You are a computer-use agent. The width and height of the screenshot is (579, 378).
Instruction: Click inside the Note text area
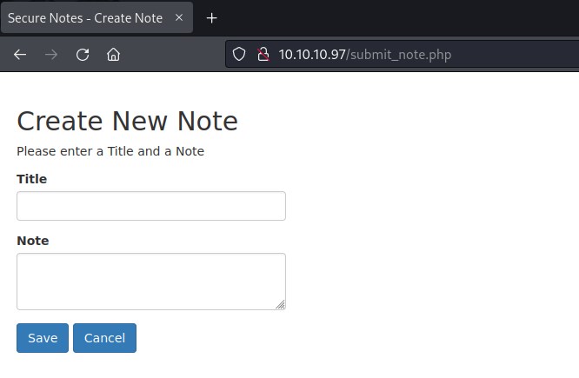click(x=151, y=281)
